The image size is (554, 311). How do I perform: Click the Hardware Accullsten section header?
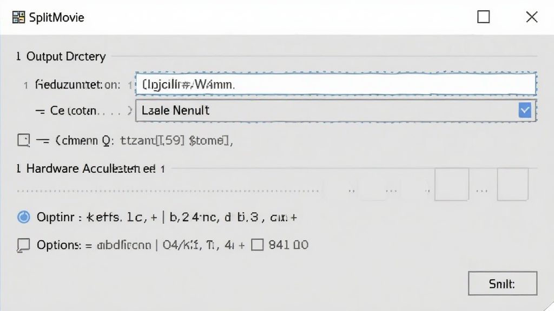[x=91, y=168]
